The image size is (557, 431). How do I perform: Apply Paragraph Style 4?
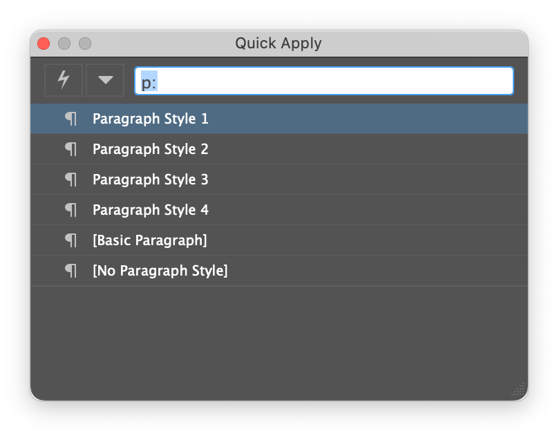coord(151,210)
